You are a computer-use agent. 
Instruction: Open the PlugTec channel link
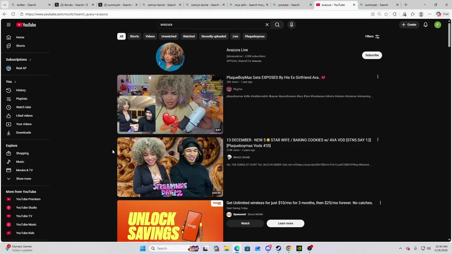pos(238,89)
